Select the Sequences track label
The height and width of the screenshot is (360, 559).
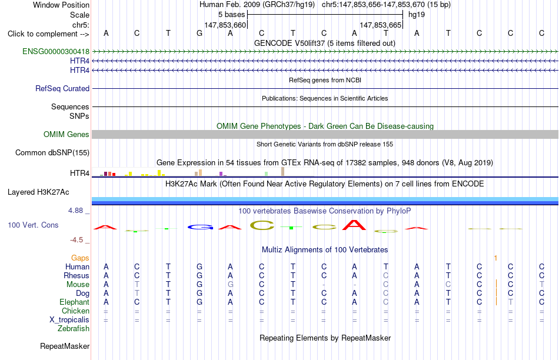point(70,106)
